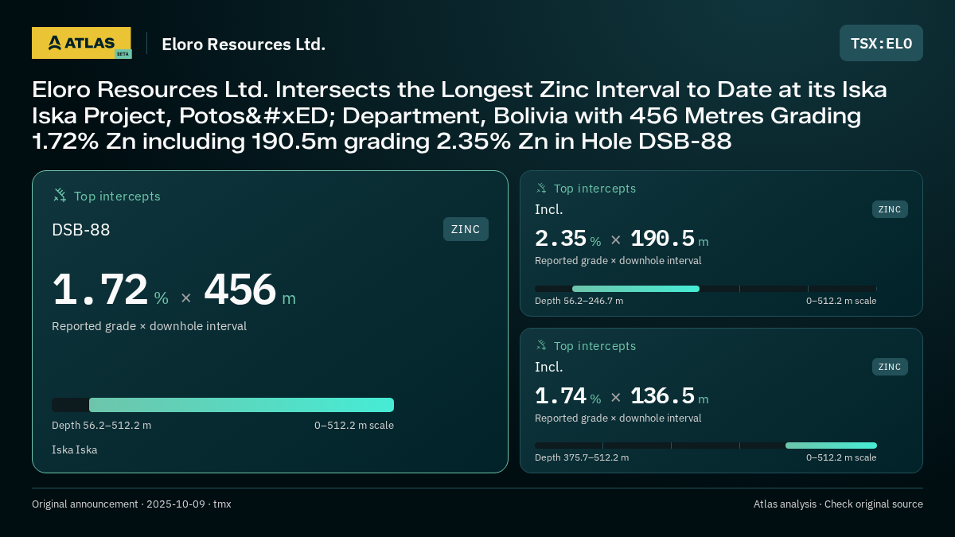Click the Iska Iska project label
The width and height of the screenshot is (955, 537).
(x=75, y=449)
